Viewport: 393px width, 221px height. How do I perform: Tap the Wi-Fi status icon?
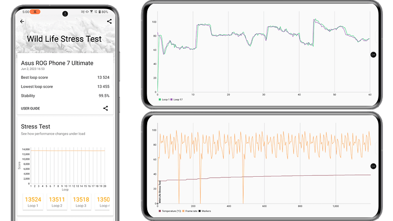(91, 12)
